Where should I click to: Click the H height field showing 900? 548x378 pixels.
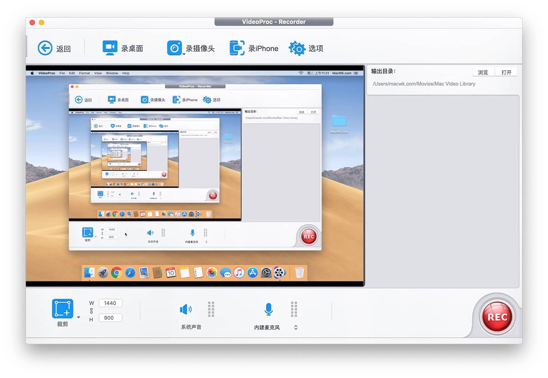[x=110, y=318]
